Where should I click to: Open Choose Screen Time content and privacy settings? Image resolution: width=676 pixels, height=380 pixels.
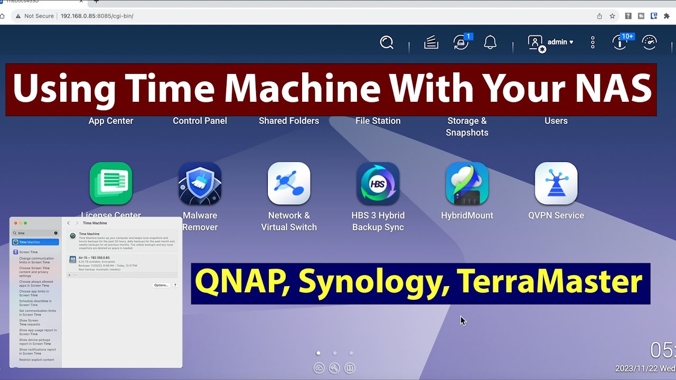pos(35,272)
